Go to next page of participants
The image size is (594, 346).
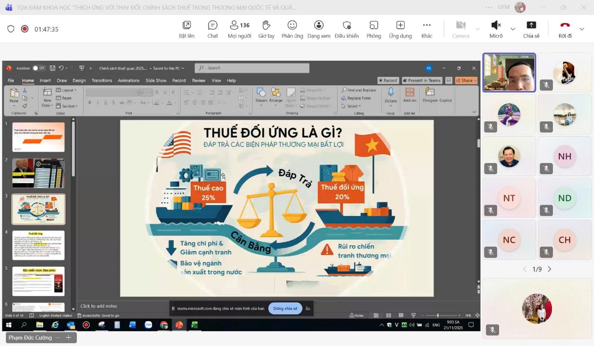pos(549,269)
